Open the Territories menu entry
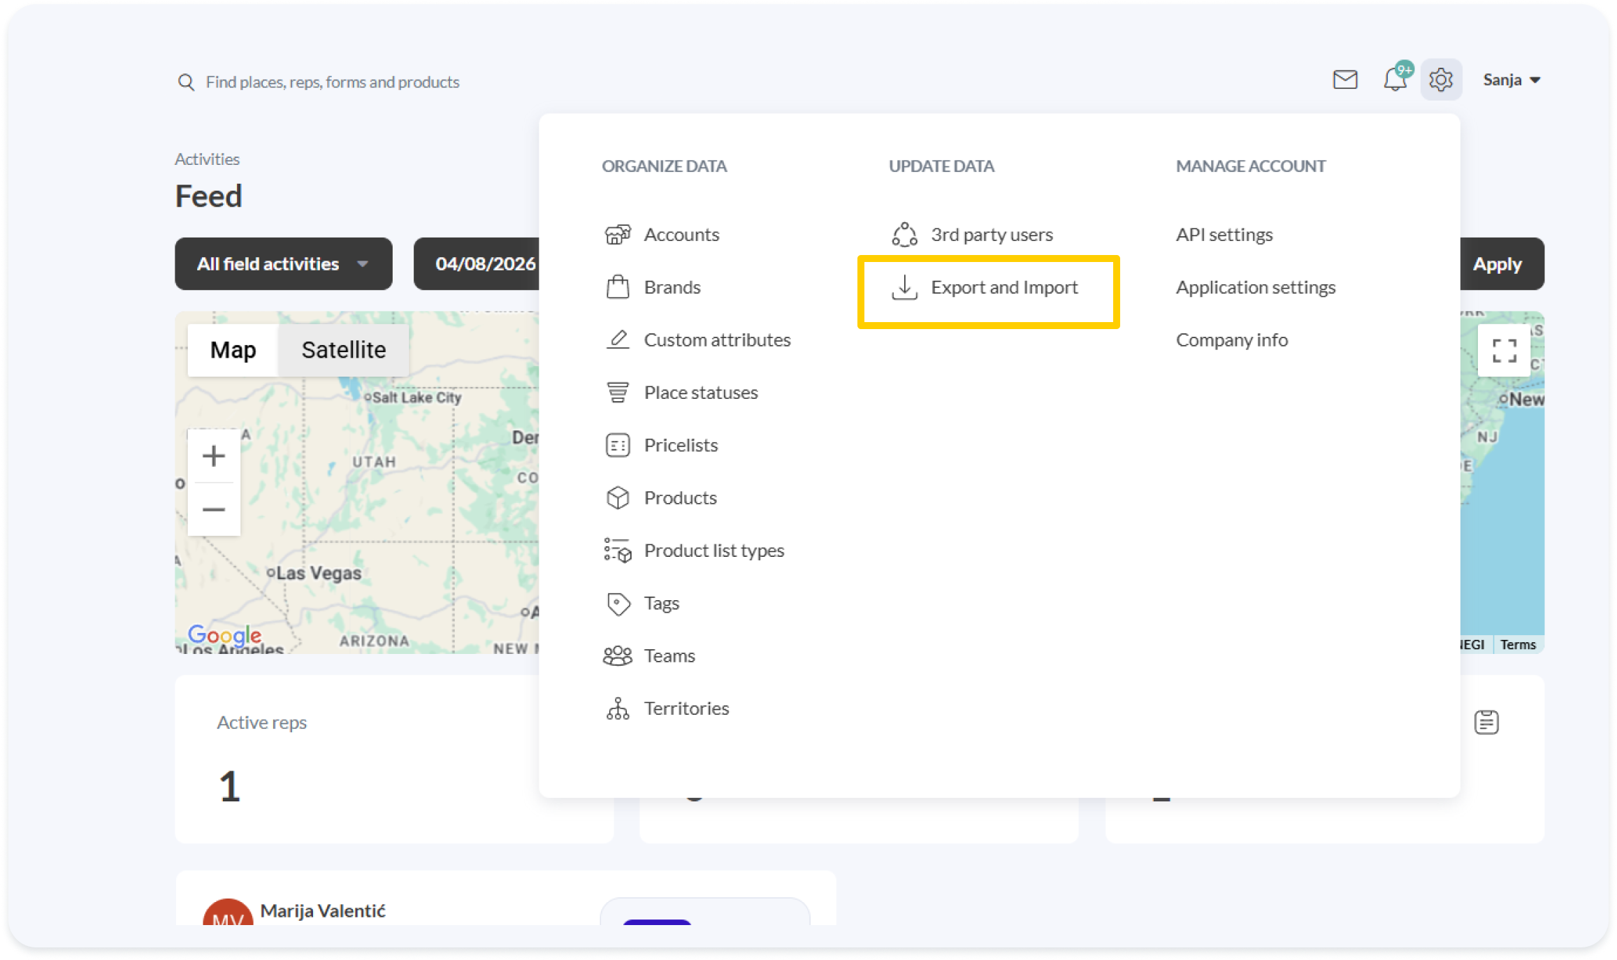This screenshot has height=960, width=1617. [686, 708]
